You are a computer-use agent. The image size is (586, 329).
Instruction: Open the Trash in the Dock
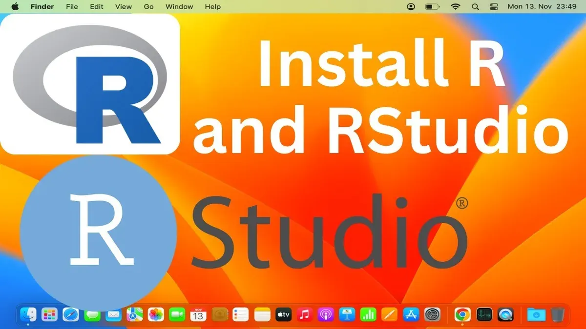click(557, 315)
